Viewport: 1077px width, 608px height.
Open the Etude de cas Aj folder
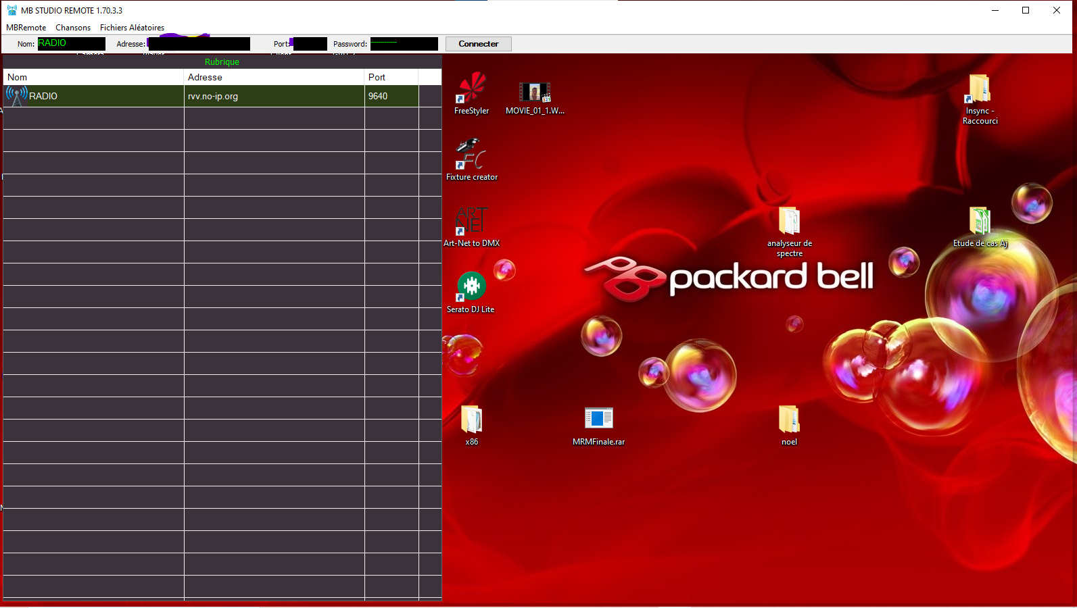click(980, 227)
